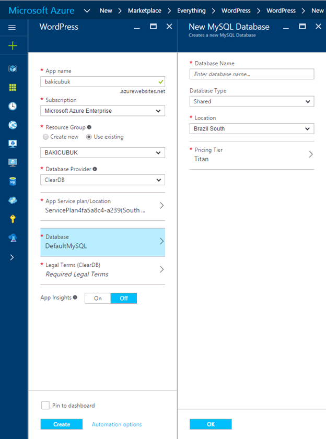This screenshot has width=326, height=439.
Task: Open the Subscription dropdown
Action: [102, 111]
